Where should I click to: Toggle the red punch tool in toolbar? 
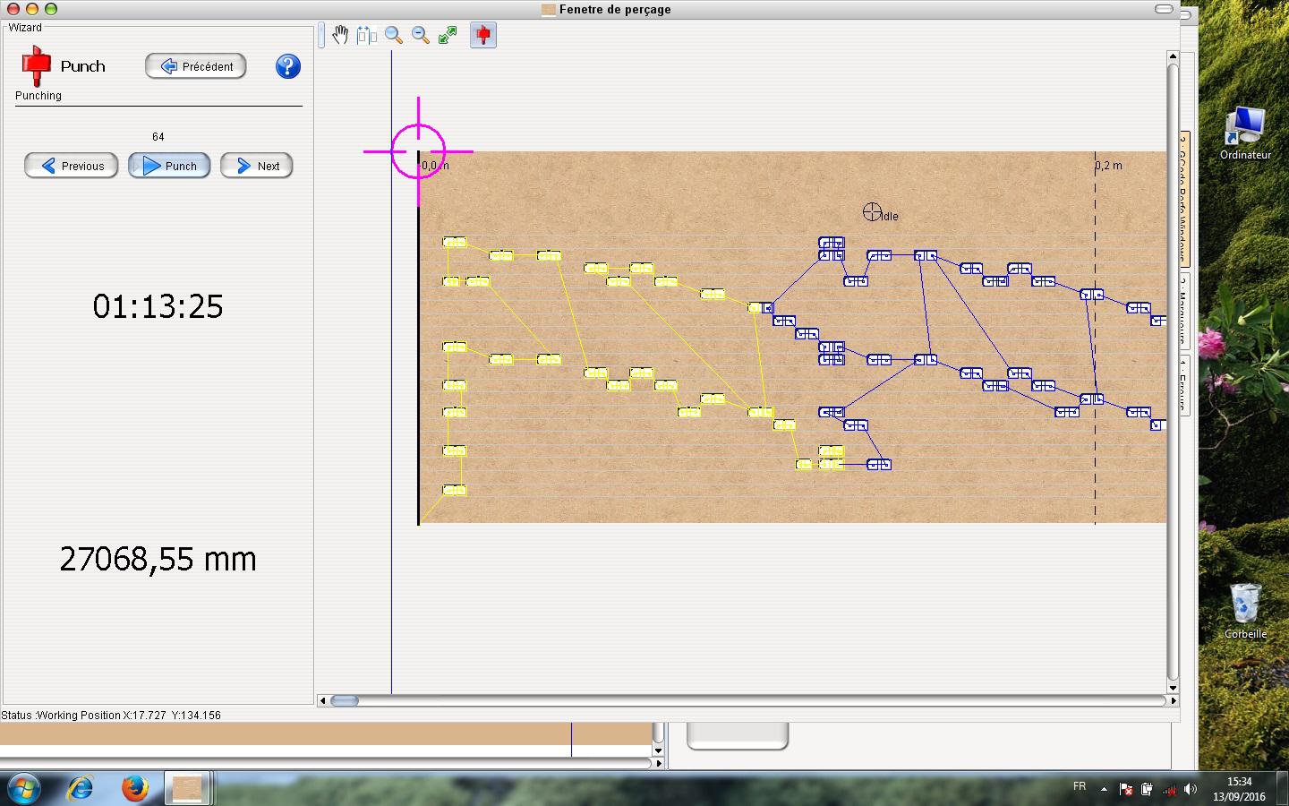coord(482,35)
